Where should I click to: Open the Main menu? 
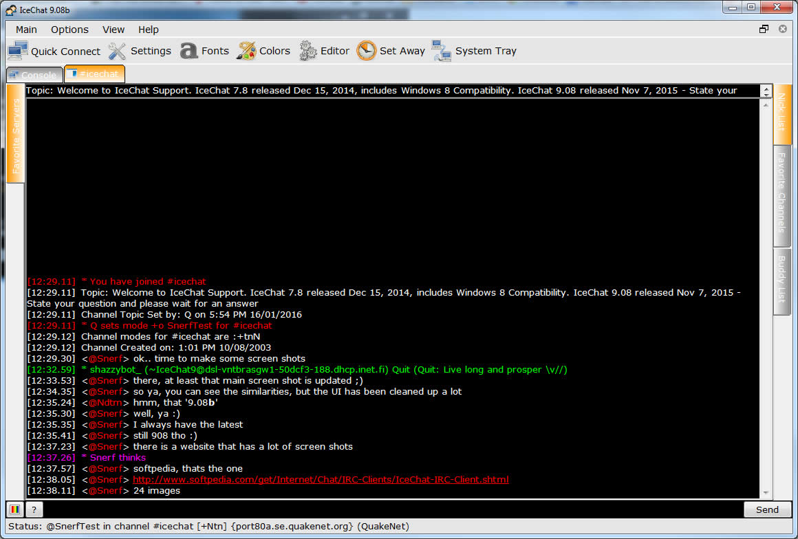(26, 30)
